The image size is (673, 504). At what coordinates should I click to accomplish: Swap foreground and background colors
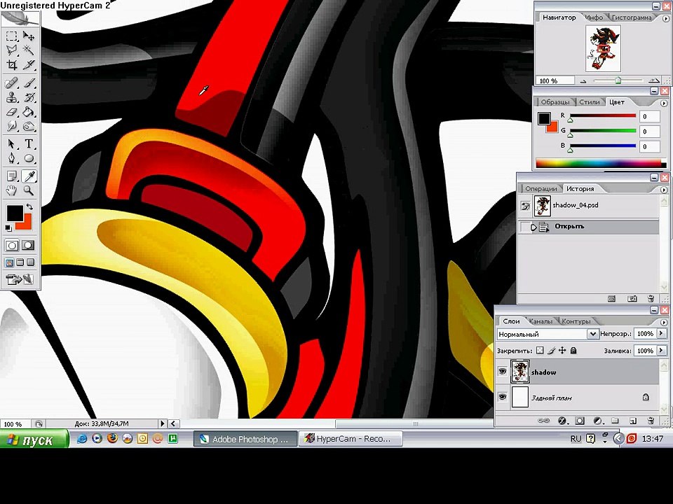tap(29, 206)
